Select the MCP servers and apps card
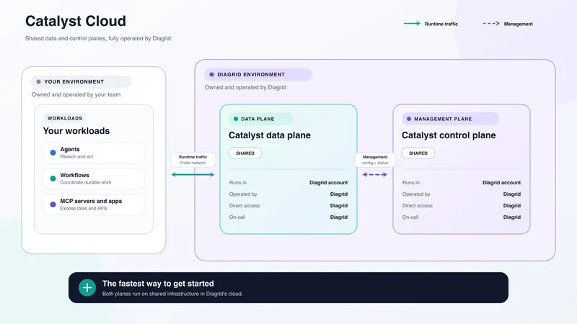The height and width of the screenshot is (324, 577). 94,204
